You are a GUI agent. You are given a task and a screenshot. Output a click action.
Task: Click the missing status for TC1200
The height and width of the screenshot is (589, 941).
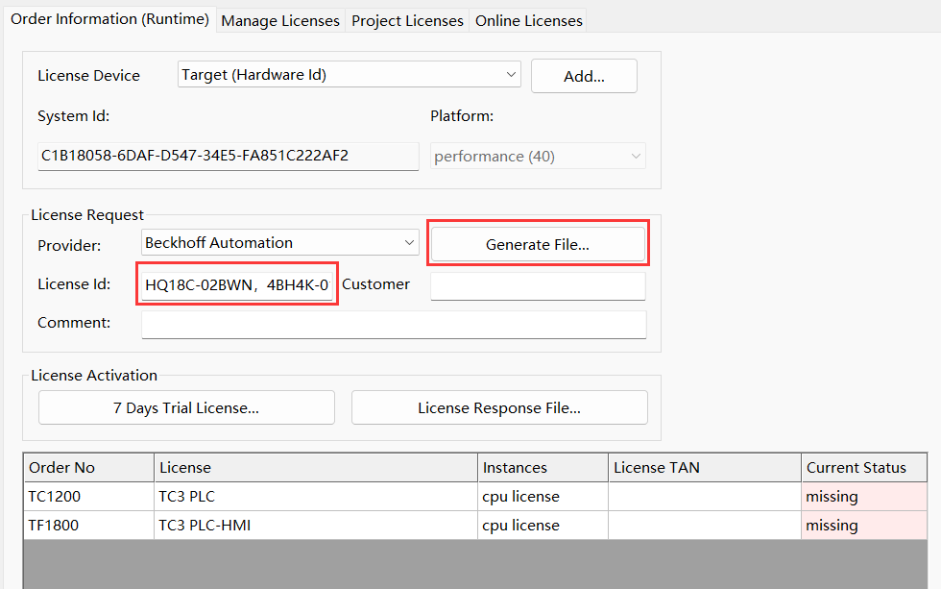pos(864,497)
